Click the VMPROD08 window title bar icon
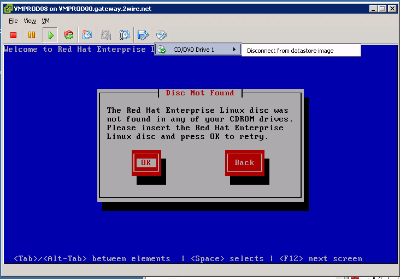 tap(9, 9)
